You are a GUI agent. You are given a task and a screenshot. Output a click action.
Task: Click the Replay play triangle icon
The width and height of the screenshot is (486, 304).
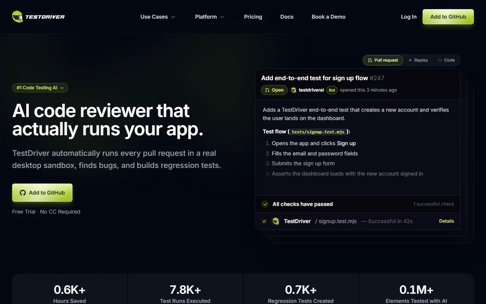[x=410, y=60]
